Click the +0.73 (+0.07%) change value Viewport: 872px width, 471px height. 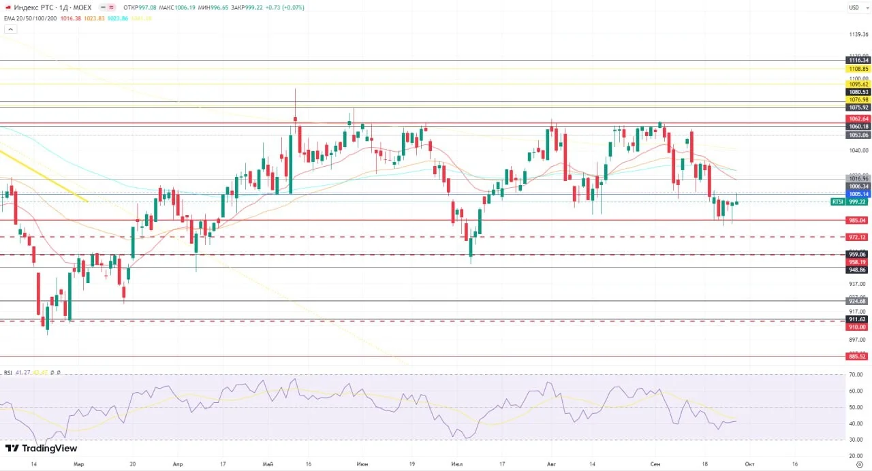point(285,7)
